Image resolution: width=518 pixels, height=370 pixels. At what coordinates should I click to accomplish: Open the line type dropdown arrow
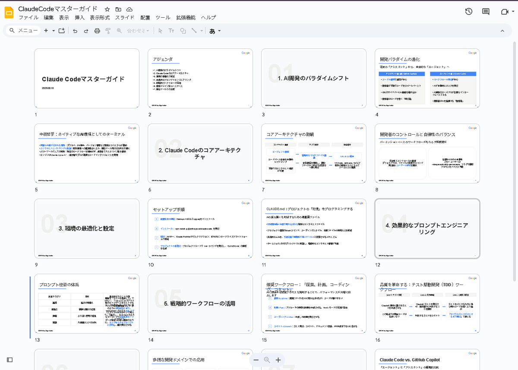tap(201, 31)
